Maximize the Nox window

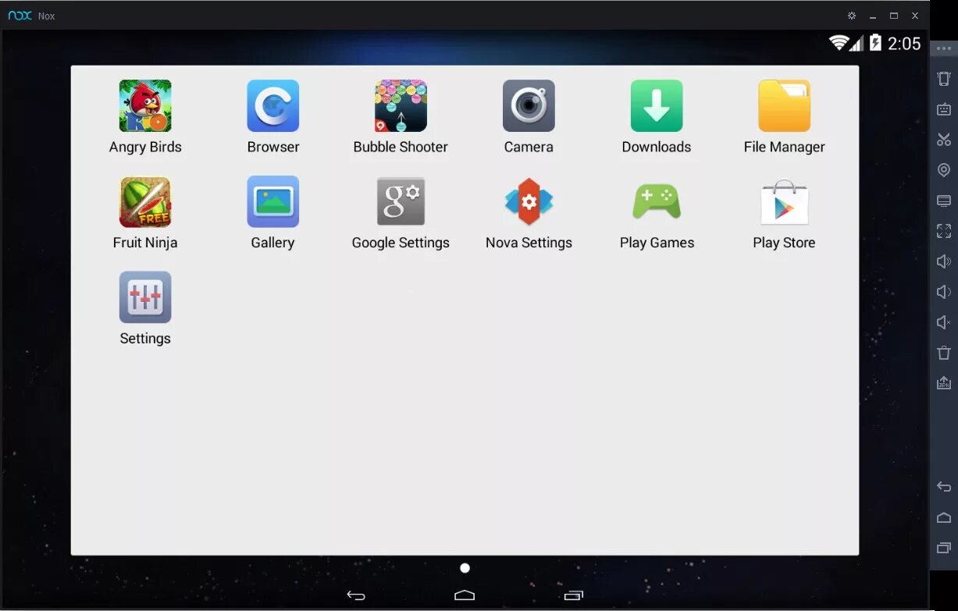pos(894,16)
